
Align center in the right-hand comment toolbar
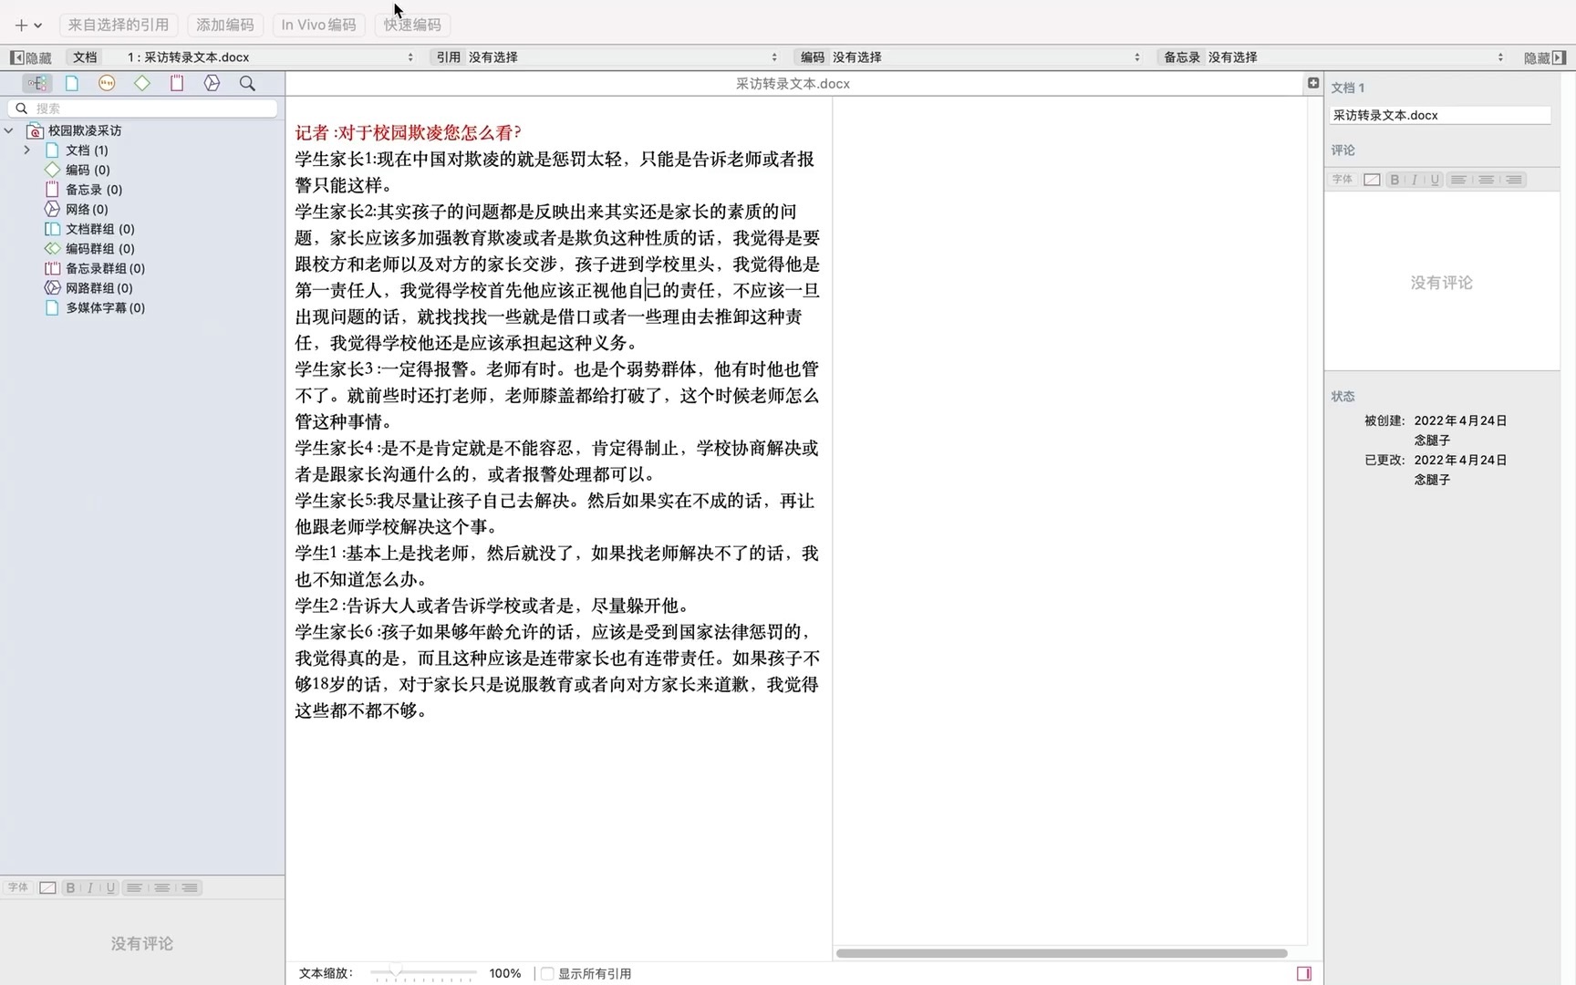click(x=1487, y=180)
